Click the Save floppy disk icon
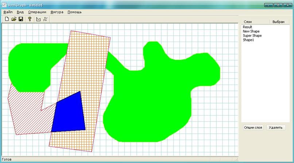Image resolution: width=294 pixels, height=163 pixels. 21,19
